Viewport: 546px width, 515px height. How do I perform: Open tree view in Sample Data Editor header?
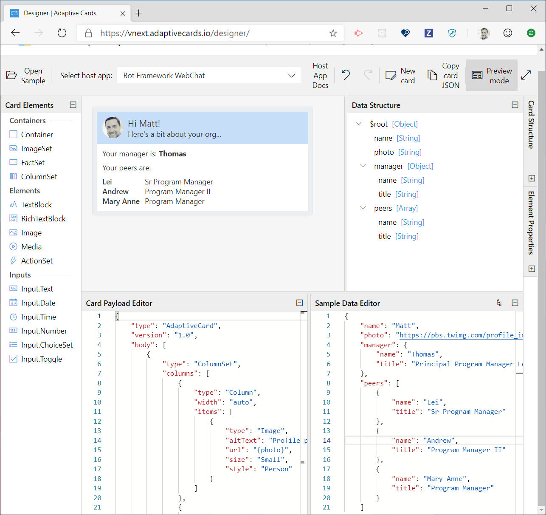point(499,303)
